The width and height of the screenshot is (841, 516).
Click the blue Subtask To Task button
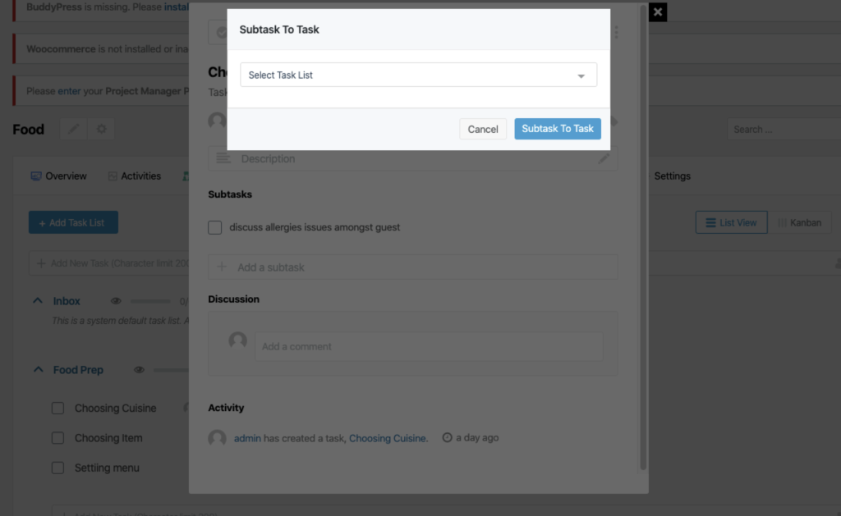tap(558, 129)
